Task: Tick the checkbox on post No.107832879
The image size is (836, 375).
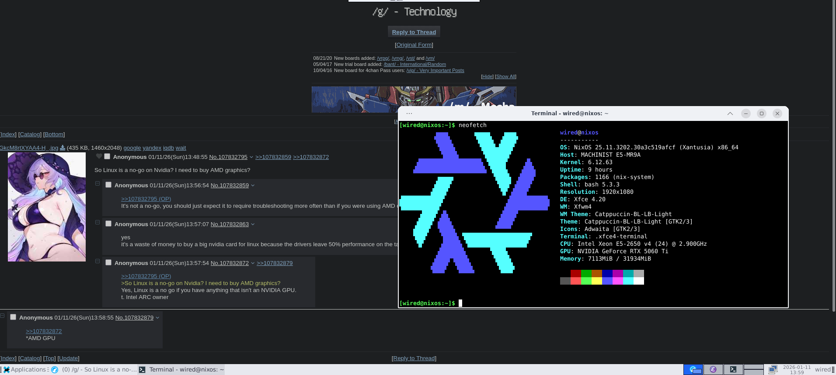Action: tap(13, 317)
